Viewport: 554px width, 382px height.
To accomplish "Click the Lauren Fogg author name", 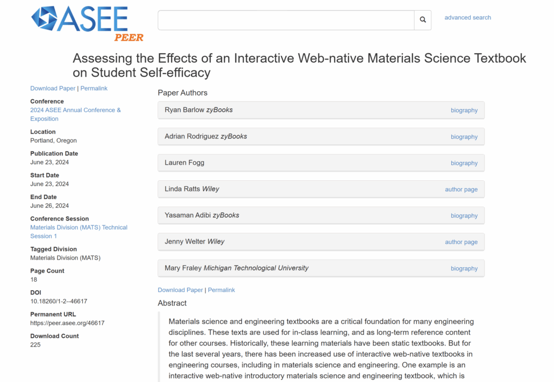I will pos(184,163).
